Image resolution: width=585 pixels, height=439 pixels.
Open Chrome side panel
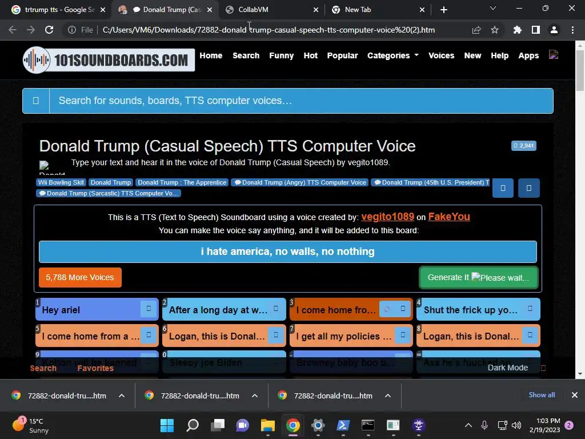tap(536, 30)
